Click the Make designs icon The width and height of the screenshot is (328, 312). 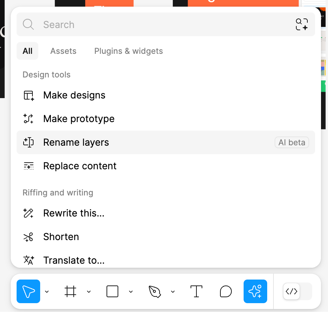(28, 96)
